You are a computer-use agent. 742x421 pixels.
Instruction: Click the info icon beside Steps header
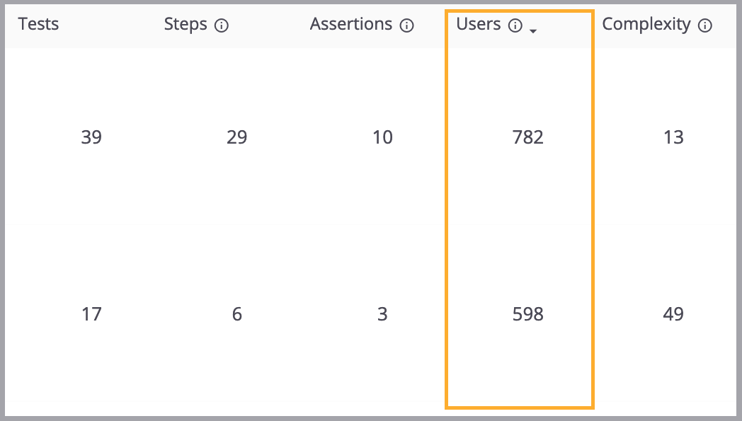click(223, 24)
